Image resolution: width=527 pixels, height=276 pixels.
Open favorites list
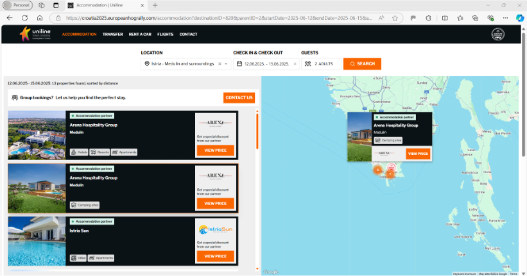tap(460, 18)
